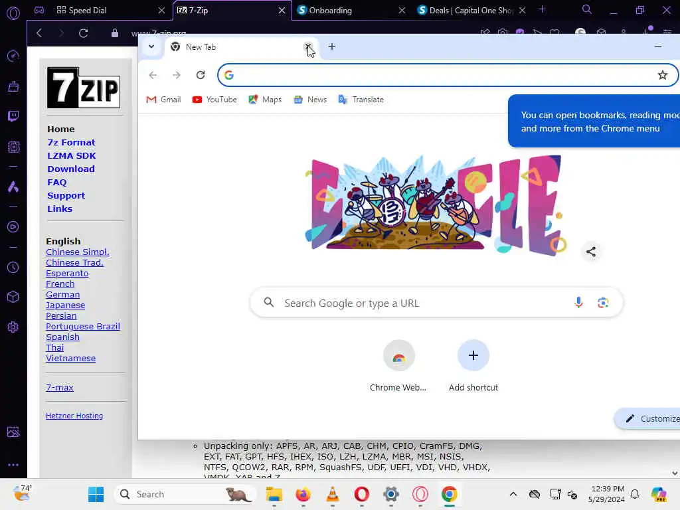Open GX Corner gamepad icon in Opera
The width and height of the screenshot is (680, 510).
(x=39, y=10)
